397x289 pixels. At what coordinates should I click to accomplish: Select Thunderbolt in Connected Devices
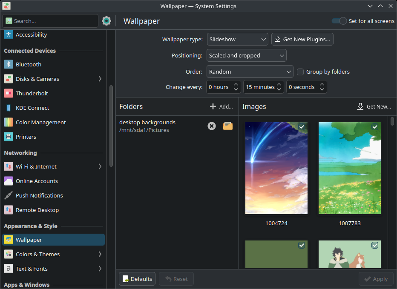click(x=32, y=93)
